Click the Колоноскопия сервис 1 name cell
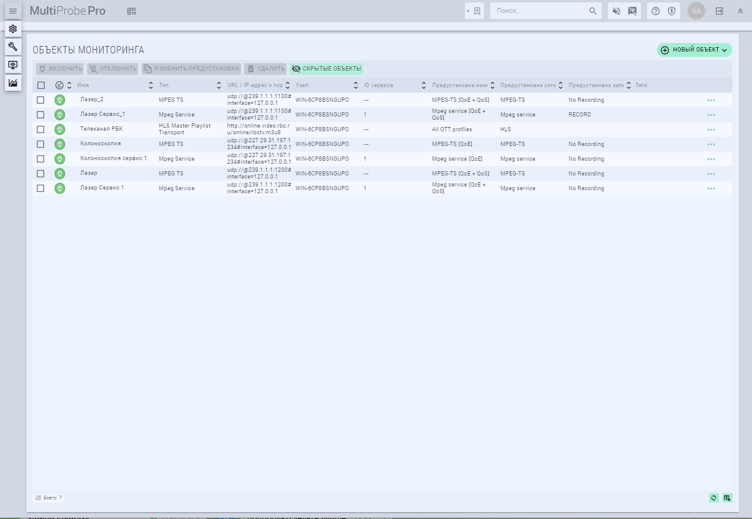The width and height of the screenshot is (752, 519). pyautogui.click(x=113, y=158)
